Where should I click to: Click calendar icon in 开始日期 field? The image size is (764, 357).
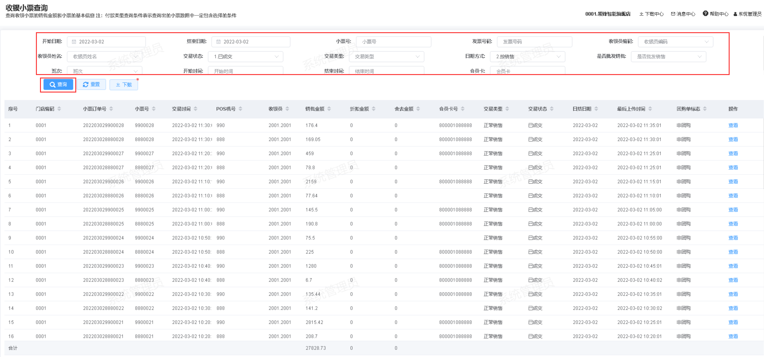pyautogui.click(x=74, y=42)
